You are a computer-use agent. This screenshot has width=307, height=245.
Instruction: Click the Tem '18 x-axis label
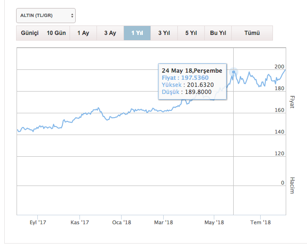pos(260,222)
